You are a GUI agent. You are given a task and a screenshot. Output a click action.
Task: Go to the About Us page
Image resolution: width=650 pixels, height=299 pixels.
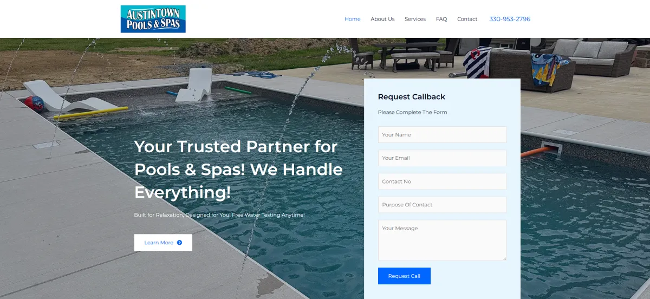pos(382,19)
